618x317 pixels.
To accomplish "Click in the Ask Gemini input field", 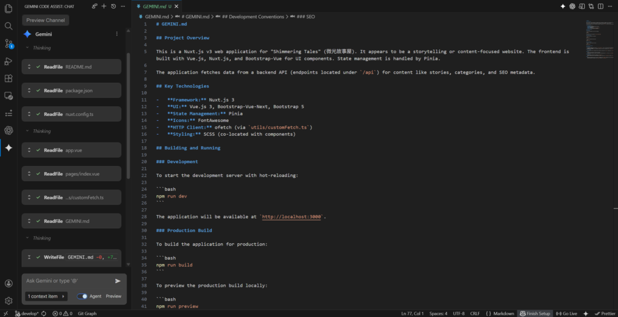I will (66, 281).
